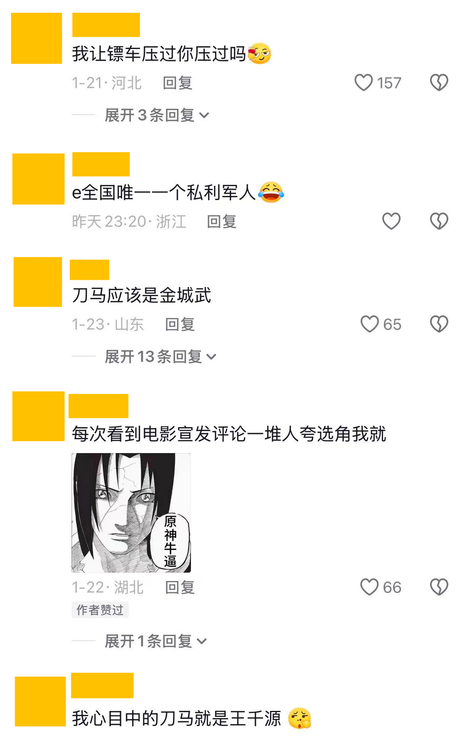
Task: Like the 私利军人 comment from 浙江
Action: 391,221
